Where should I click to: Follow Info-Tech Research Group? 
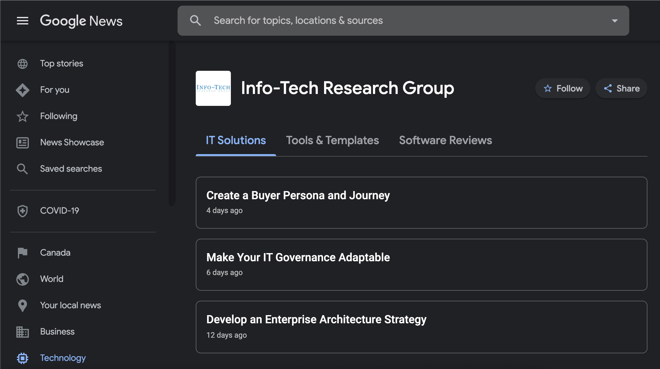pos(563,88)
